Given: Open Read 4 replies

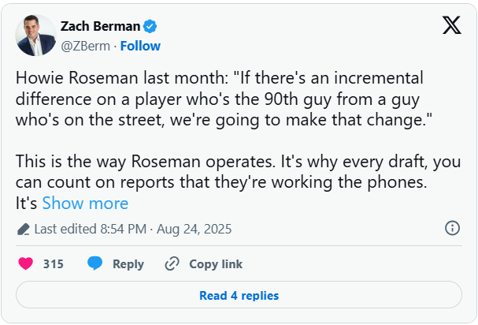Looking at the screenshot, I should [239, 296].
